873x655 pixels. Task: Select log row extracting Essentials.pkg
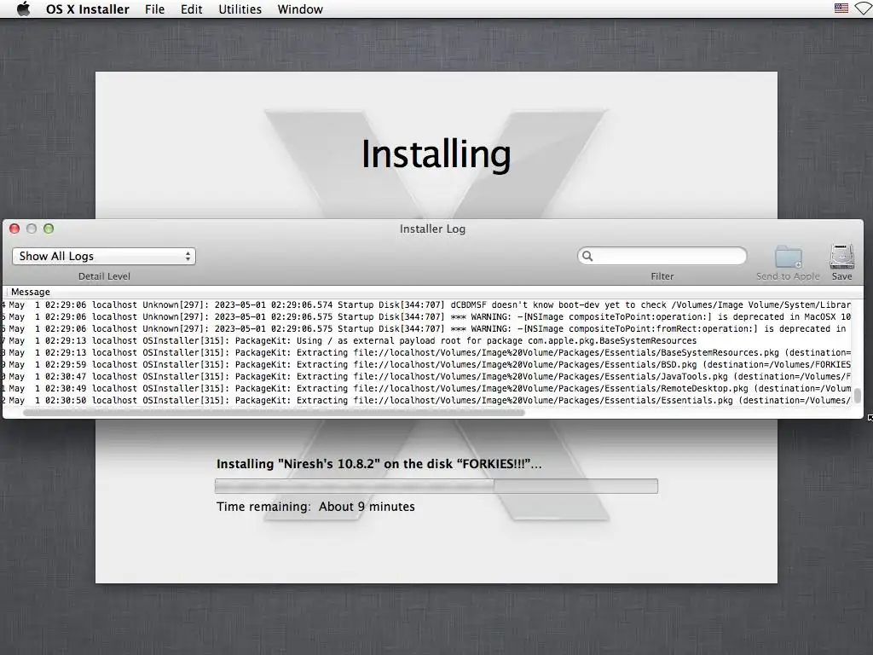pos(427,401)
